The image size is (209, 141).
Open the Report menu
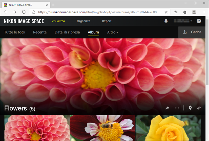(x=107, y=21)
